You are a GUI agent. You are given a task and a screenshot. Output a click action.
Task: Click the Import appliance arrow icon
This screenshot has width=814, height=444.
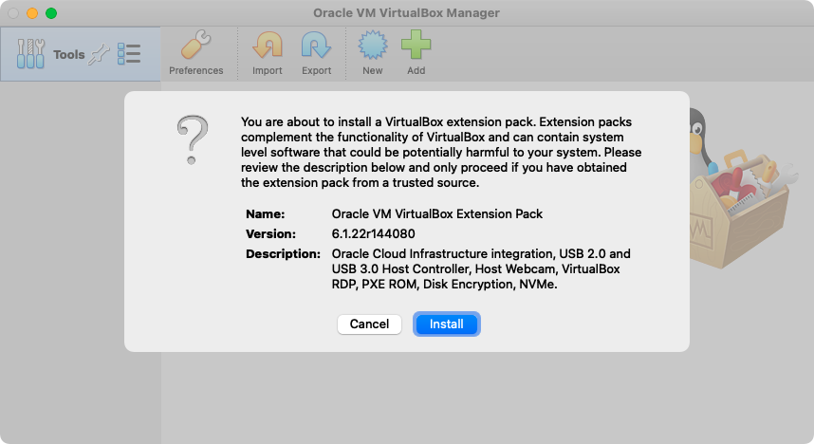coord(267,46)
